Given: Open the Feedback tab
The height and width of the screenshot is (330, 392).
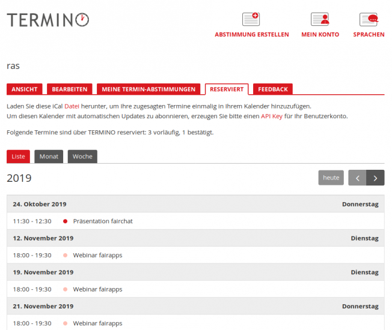Looking at the screenshot, I should [x=273, y=89].
